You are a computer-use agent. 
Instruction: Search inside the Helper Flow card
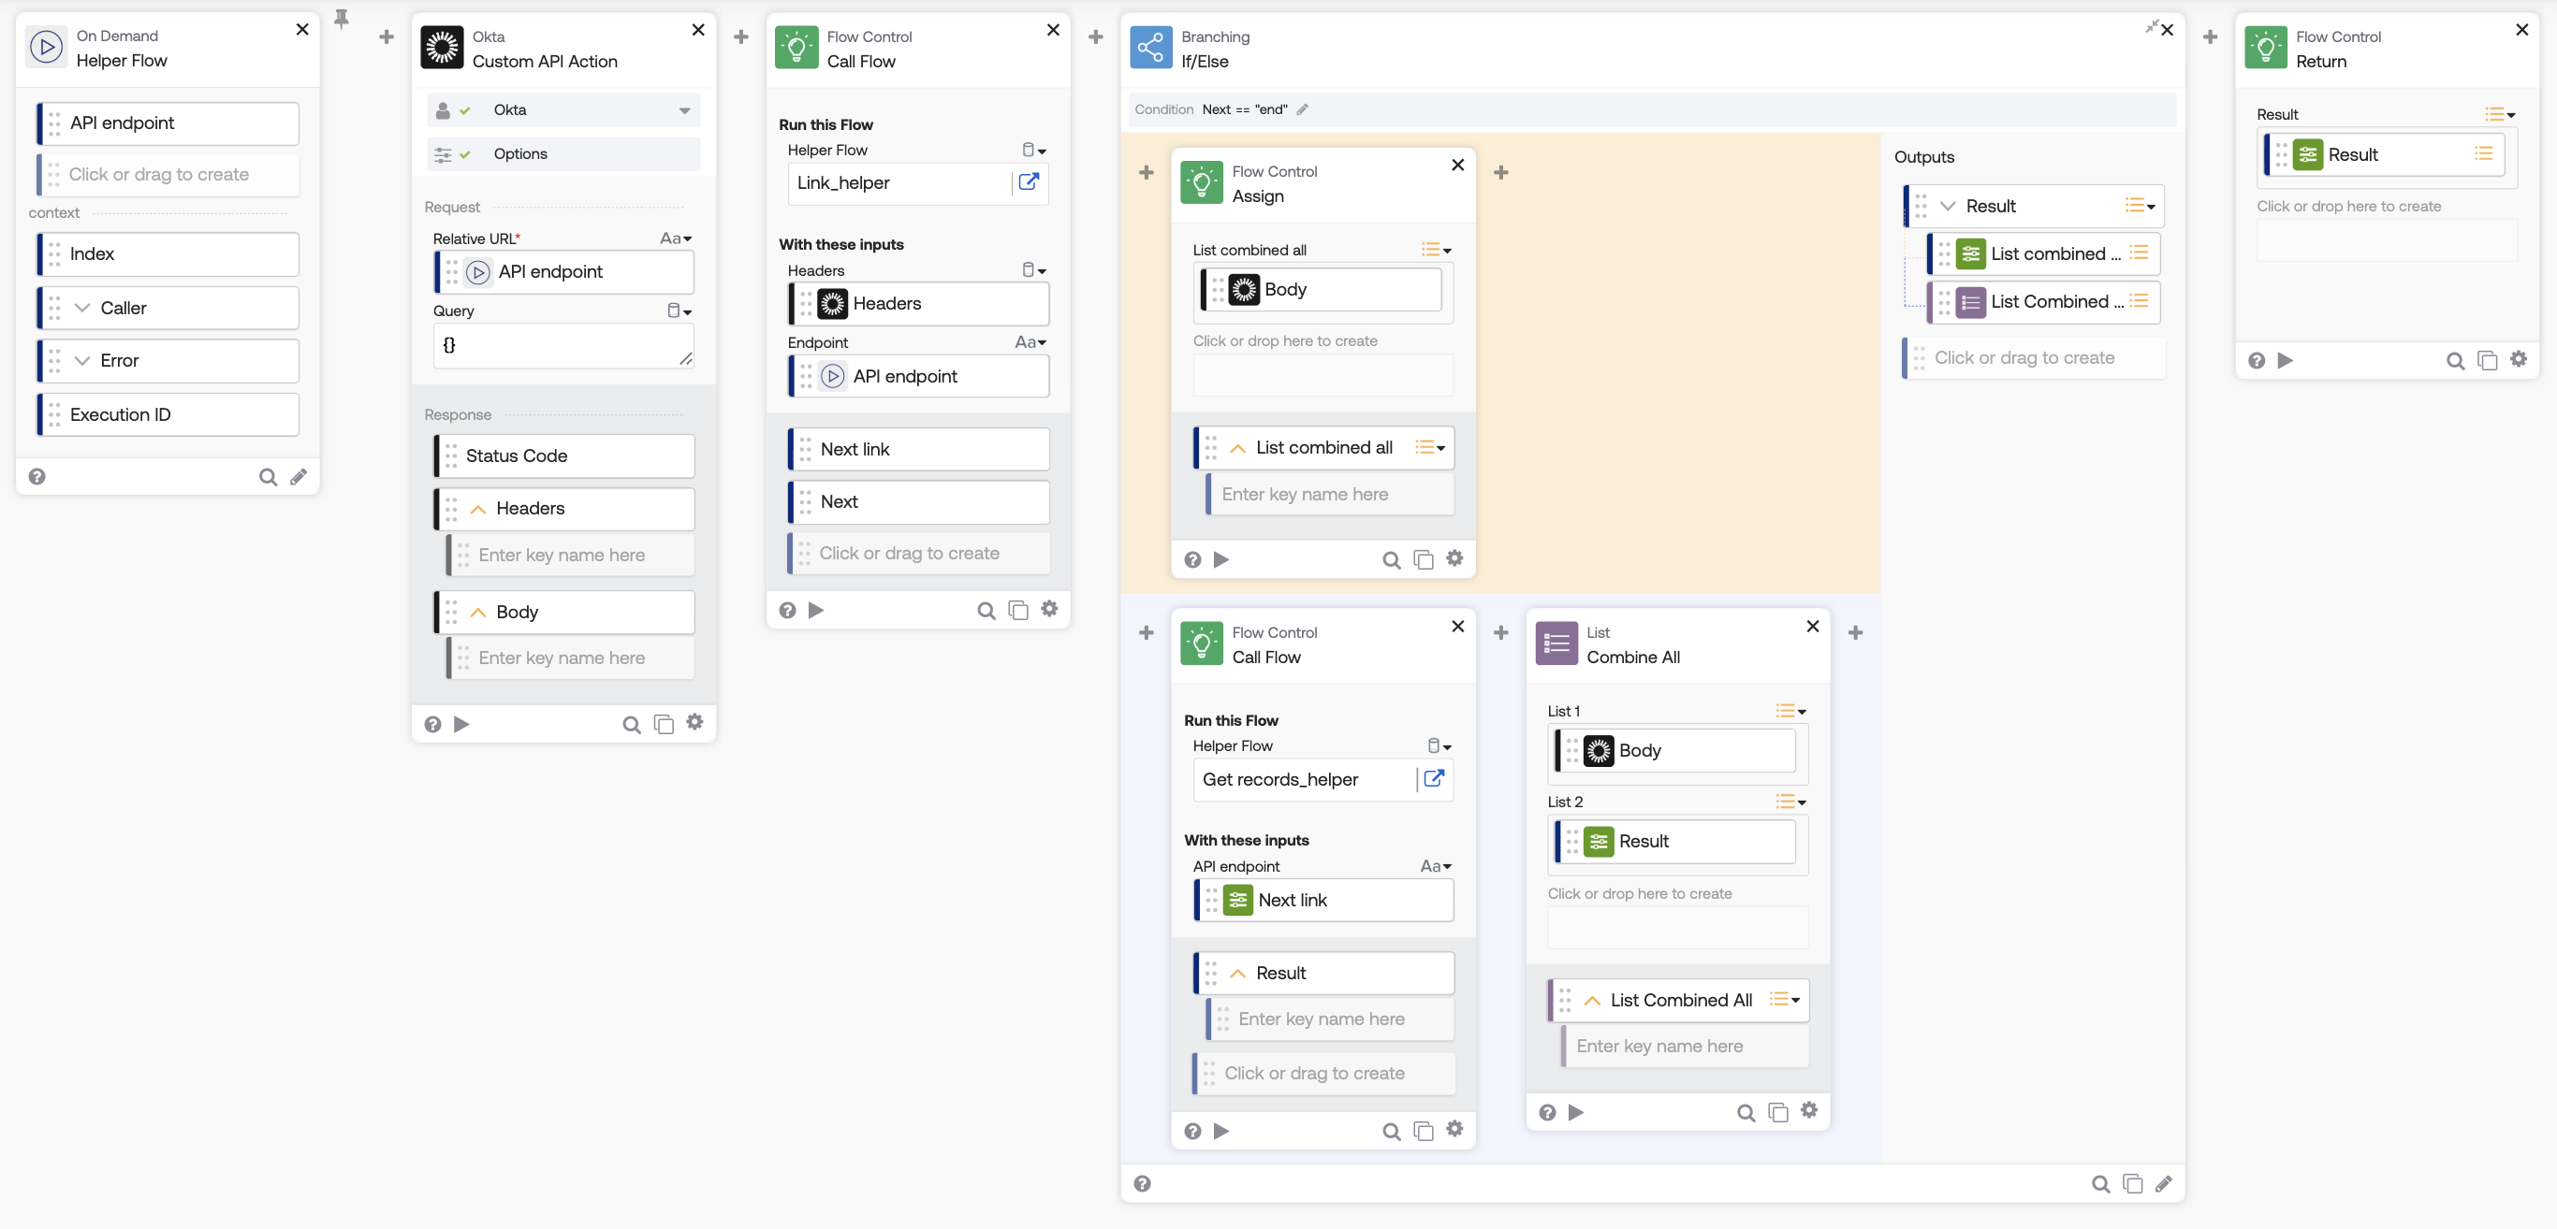[x=267, y=477]
